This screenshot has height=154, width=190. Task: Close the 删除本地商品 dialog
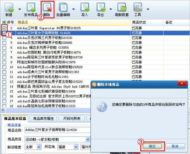pyautogui.click(x=182, y=83)
